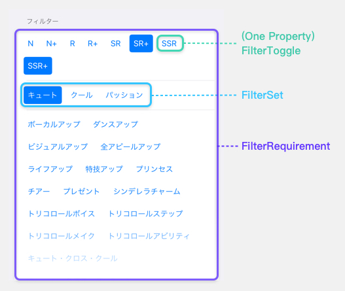Viewport: 345px width, 291px height.
Task: Disable the active SSR+ filter
Action: tap(38, 65)
